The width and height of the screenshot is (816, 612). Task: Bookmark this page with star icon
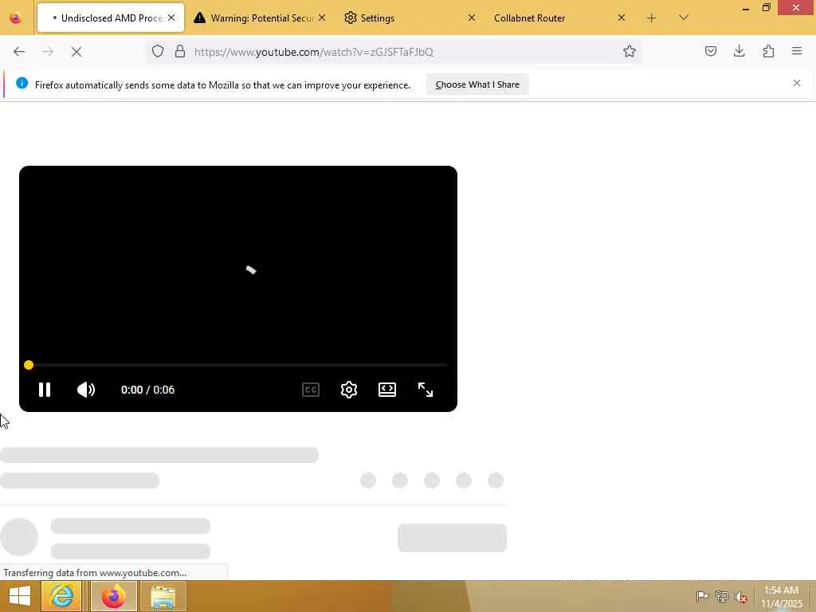click(630, 52)
